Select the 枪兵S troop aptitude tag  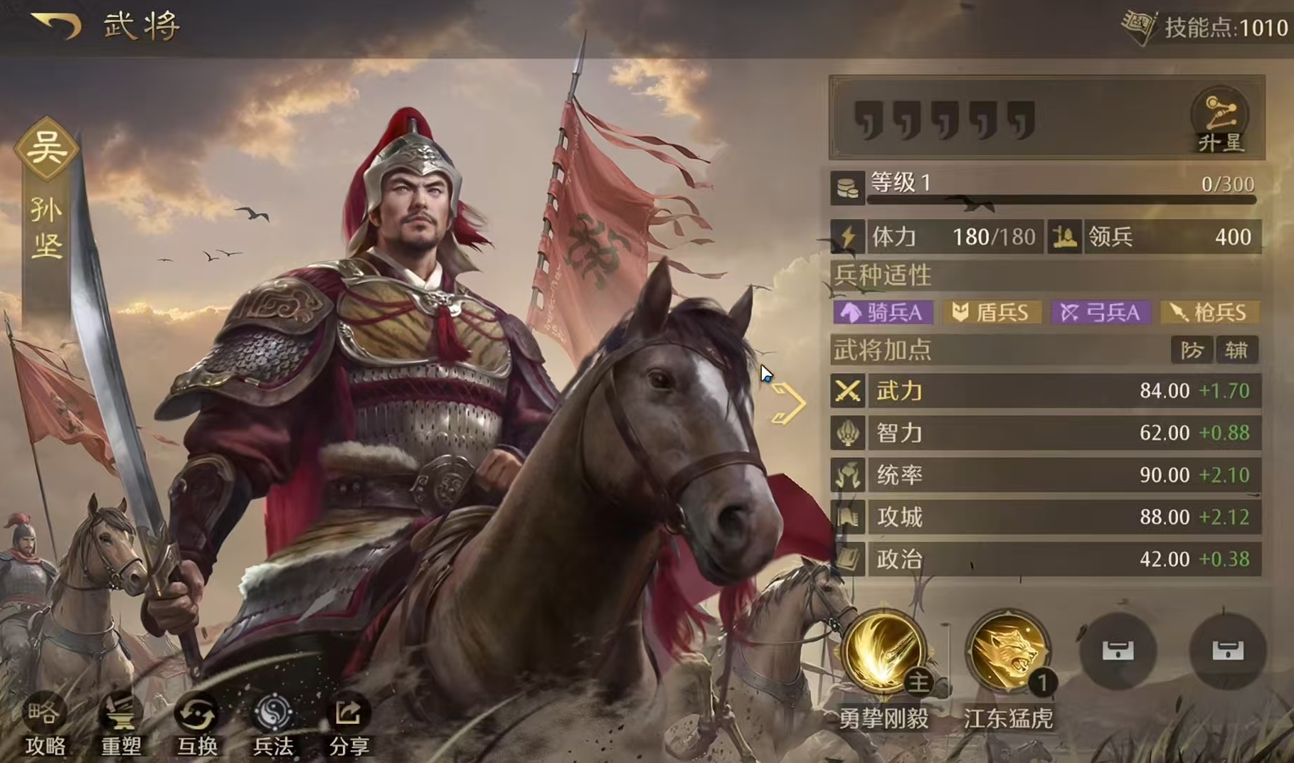point(1210,312)
